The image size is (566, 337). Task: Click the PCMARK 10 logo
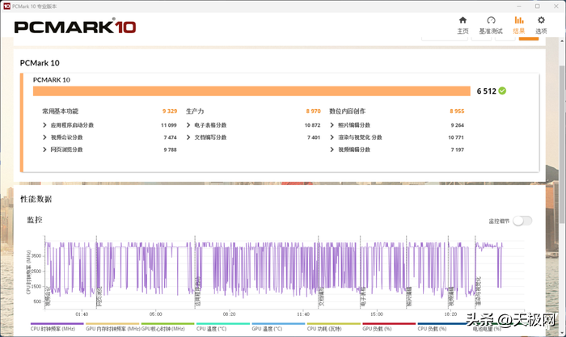coord(74,27)
